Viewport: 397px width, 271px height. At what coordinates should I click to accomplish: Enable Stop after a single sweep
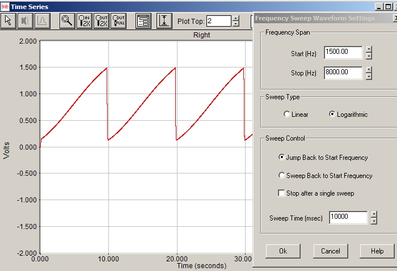coord(281,193)
